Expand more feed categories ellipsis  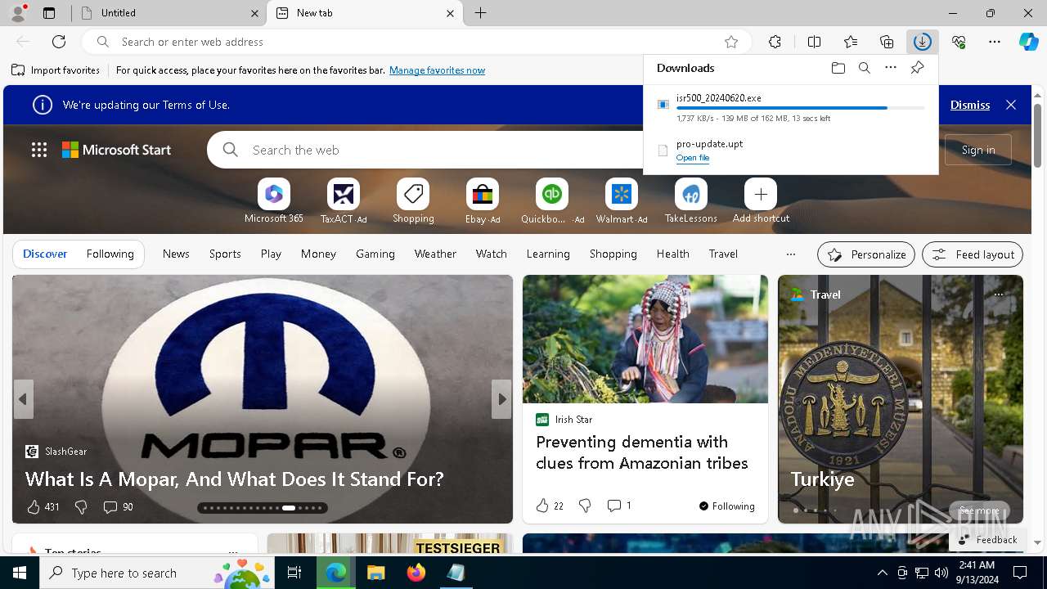tap(790, 254)
